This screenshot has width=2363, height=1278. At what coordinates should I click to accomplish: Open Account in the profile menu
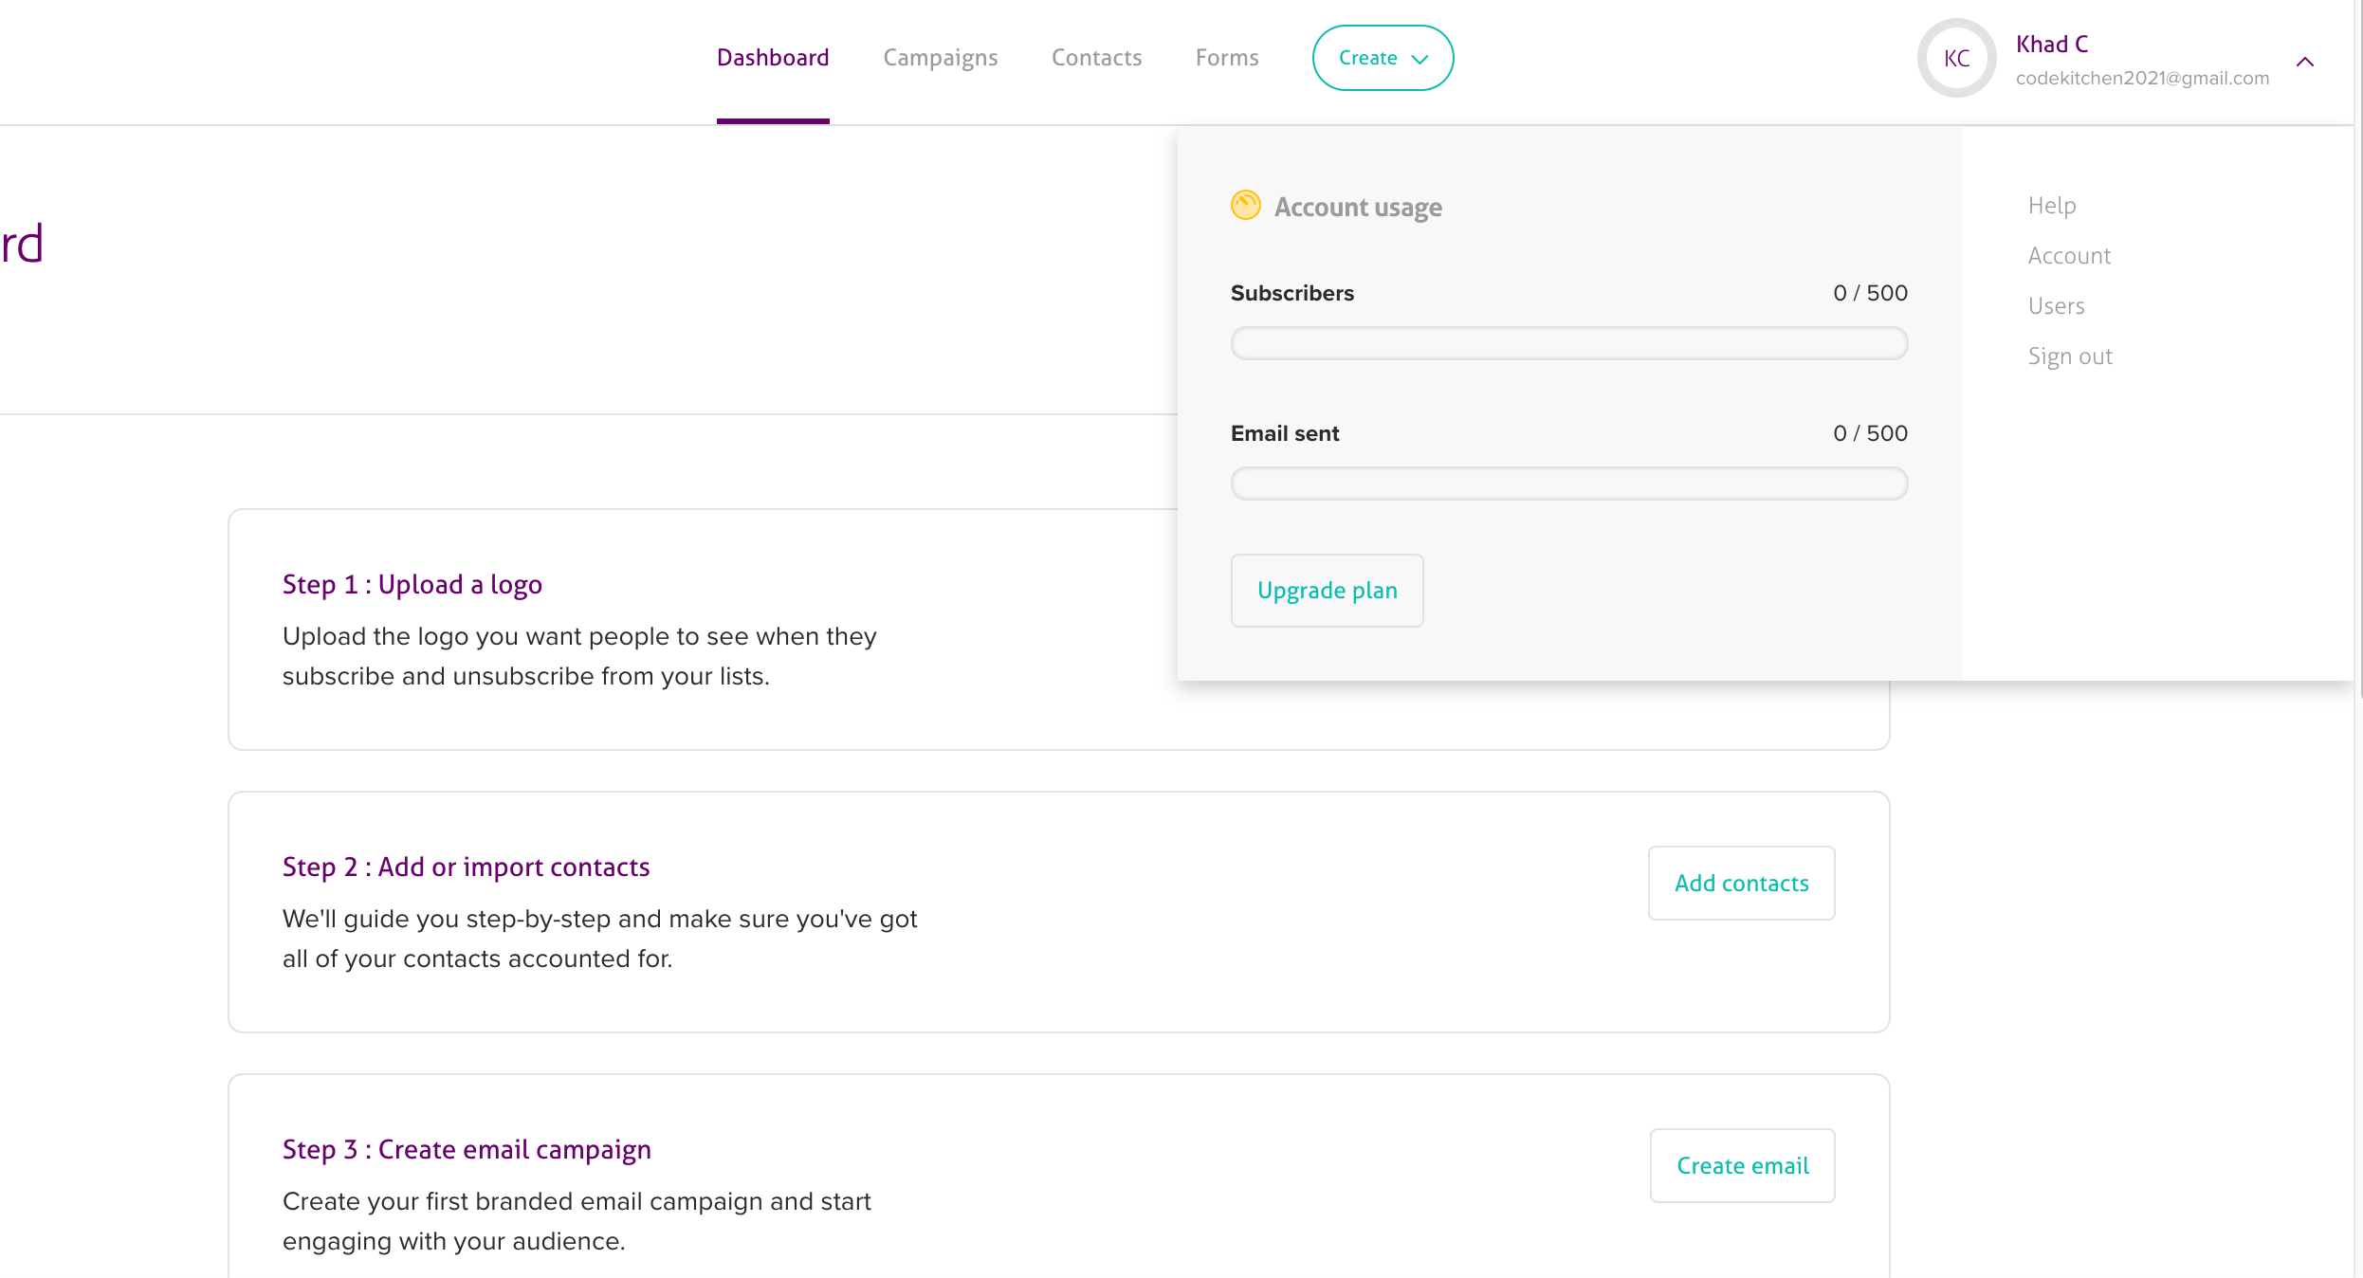coord(2068,256)
